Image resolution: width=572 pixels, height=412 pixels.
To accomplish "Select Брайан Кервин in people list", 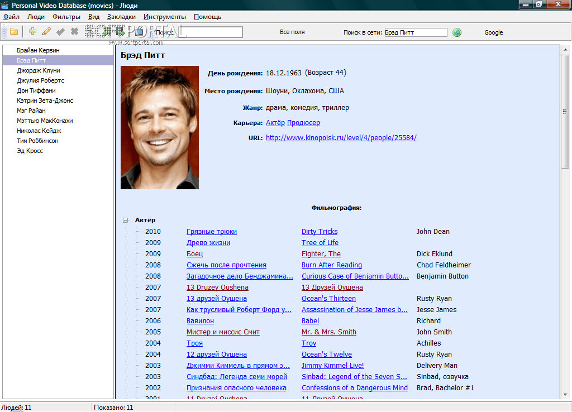I will (x=38, y=50).
